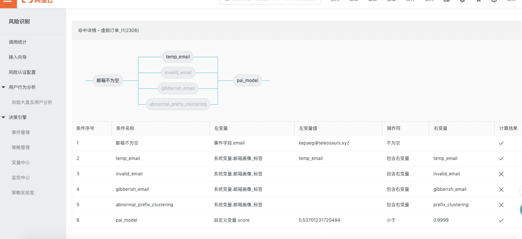
Task: Open 调用统计 in the sidebar
Action: pos(18,42)
